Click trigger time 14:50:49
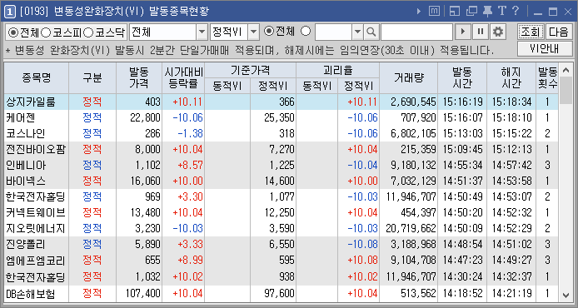 [462, 196]
